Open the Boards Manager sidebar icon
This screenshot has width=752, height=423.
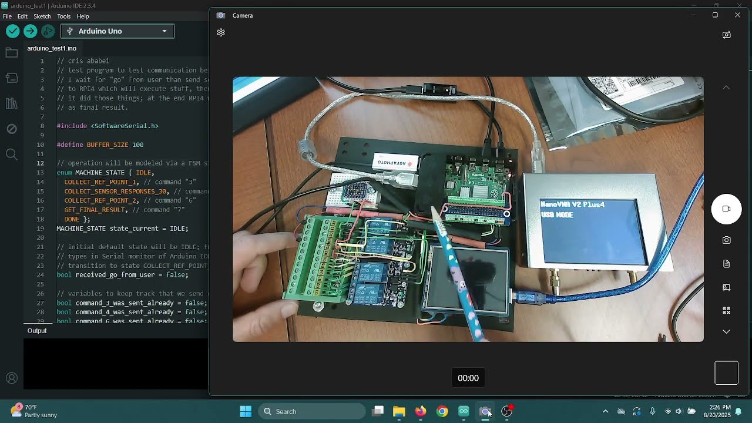tap(11, 78)
